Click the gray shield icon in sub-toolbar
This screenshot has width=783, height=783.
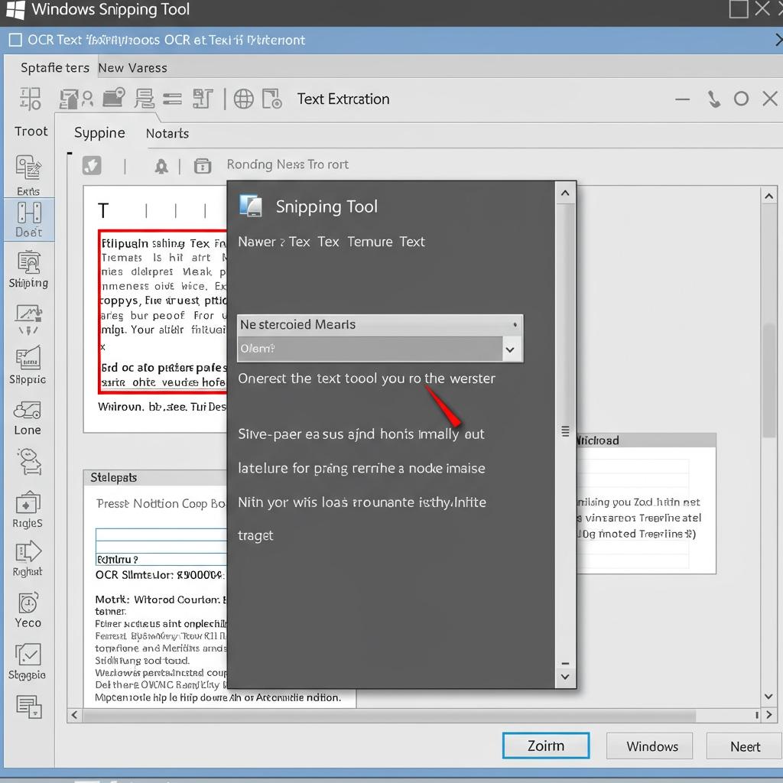point(92,165)
